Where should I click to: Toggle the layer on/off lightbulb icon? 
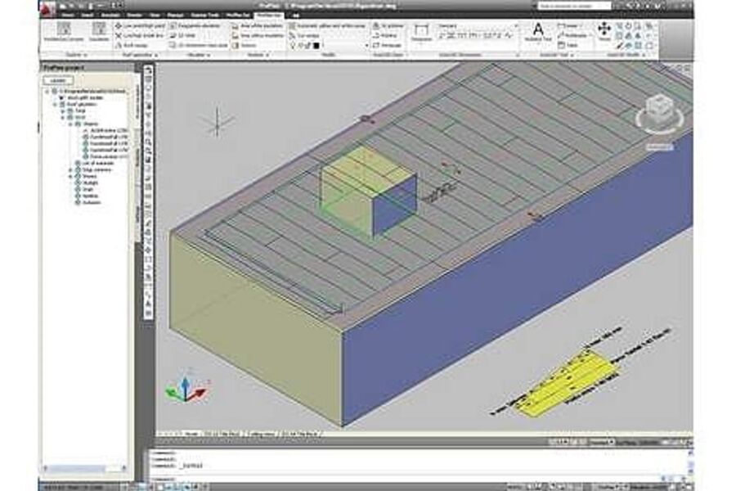[x=293, y=46]
